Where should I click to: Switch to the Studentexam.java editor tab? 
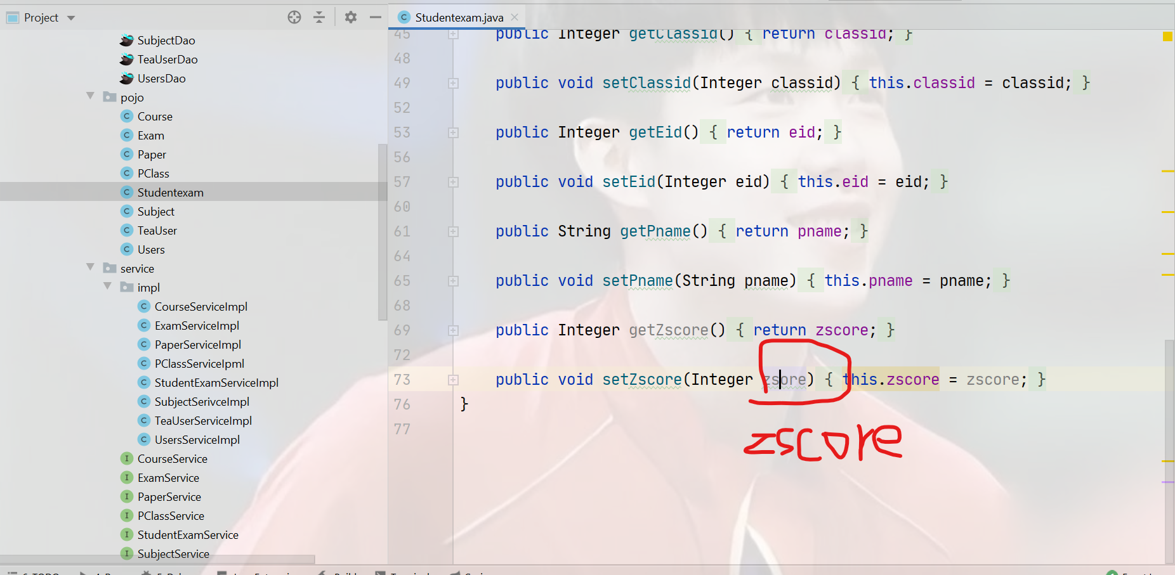(x=457, y=17)
